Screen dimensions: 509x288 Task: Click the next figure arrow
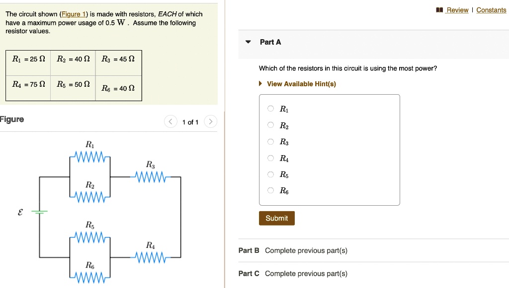tap(210, 121)
